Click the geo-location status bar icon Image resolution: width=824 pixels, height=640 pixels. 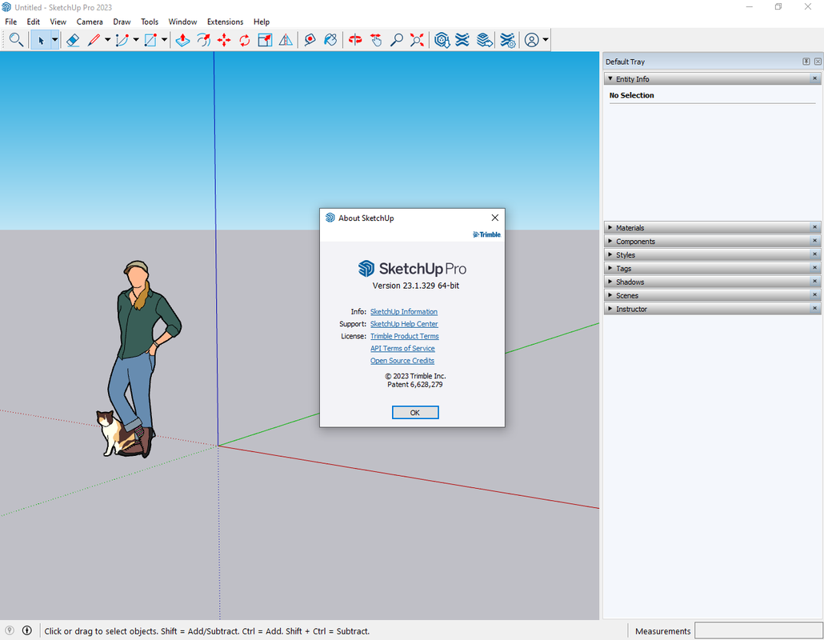coord(10,630)
